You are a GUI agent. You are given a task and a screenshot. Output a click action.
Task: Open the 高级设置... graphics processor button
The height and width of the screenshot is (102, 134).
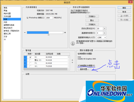point(84,69)
